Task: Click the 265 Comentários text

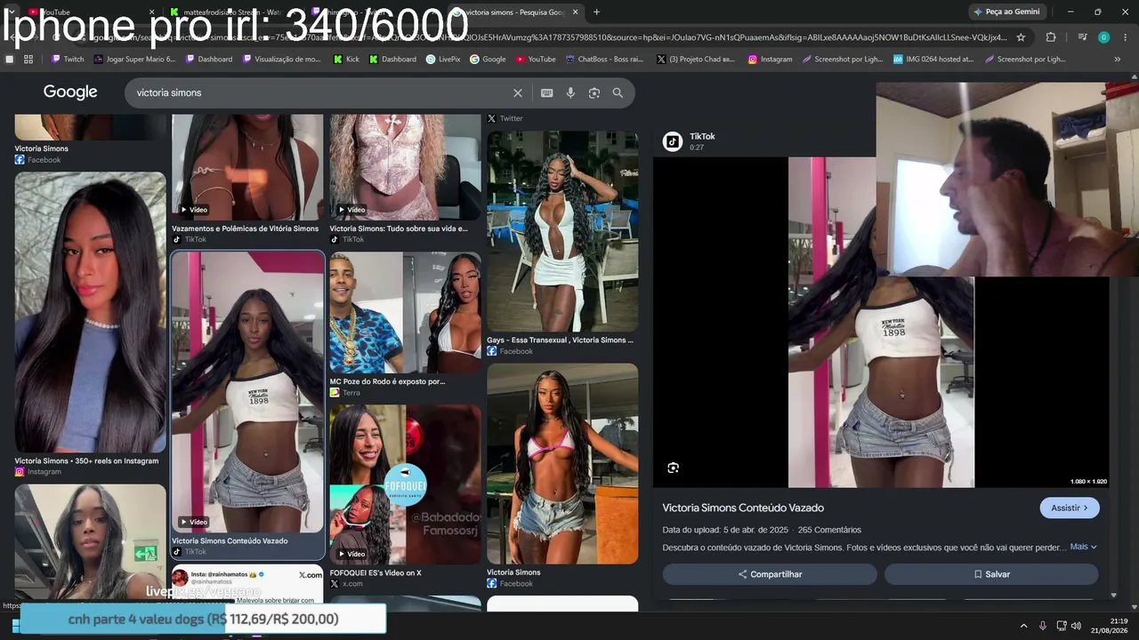Action: coord(829,530)
